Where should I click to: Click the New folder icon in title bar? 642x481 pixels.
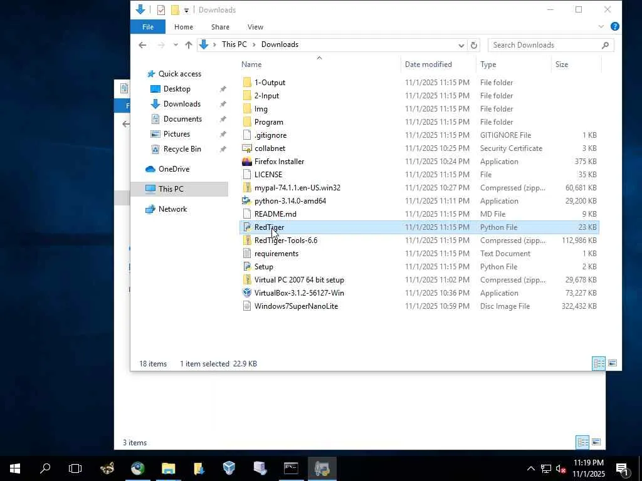[175, 10]
